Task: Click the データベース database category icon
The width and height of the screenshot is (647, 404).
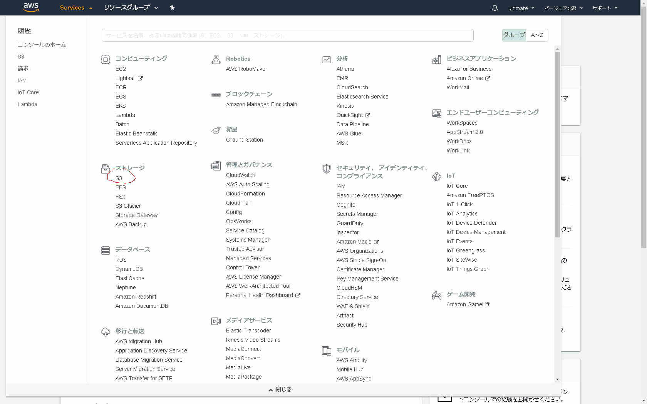Action: (105, 250)
